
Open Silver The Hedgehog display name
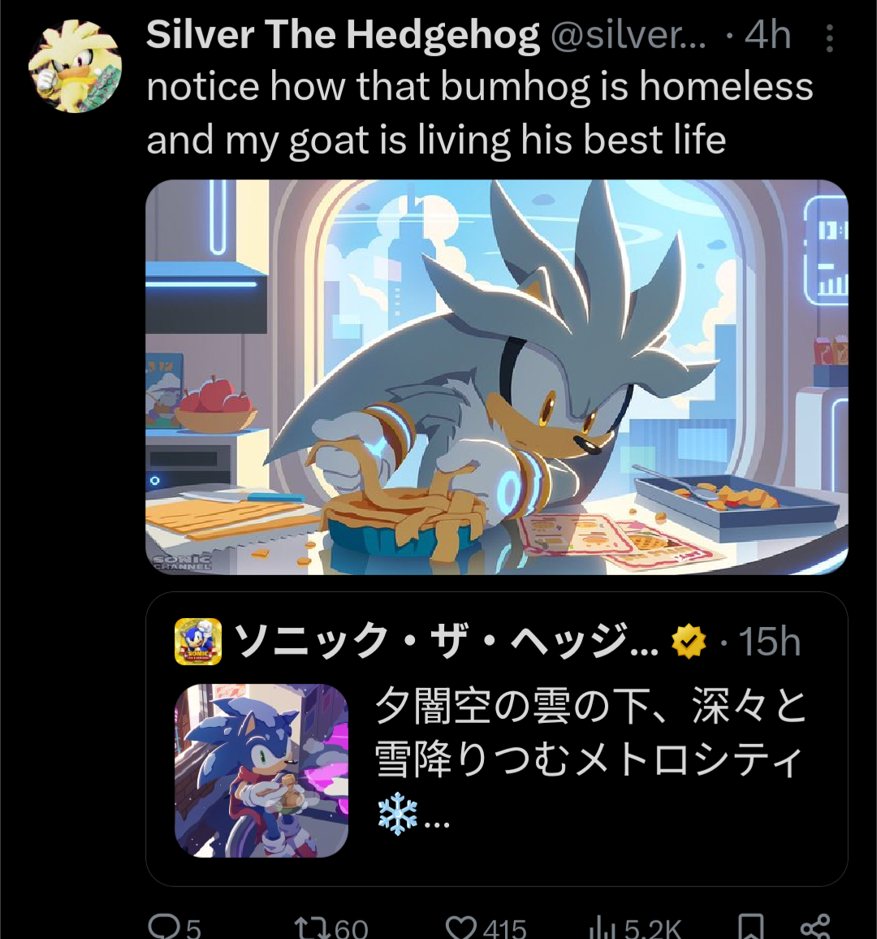click(x=343, y=35)
